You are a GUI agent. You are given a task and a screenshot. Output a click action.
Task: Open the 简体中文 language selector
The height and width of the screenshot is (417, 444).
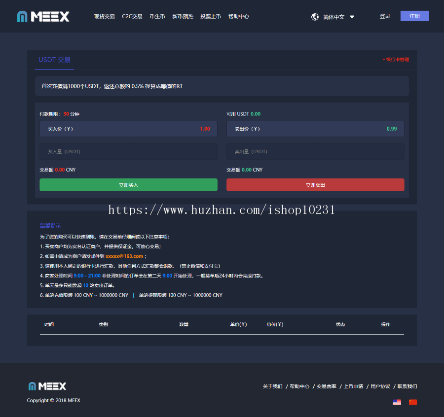(334, 17)
